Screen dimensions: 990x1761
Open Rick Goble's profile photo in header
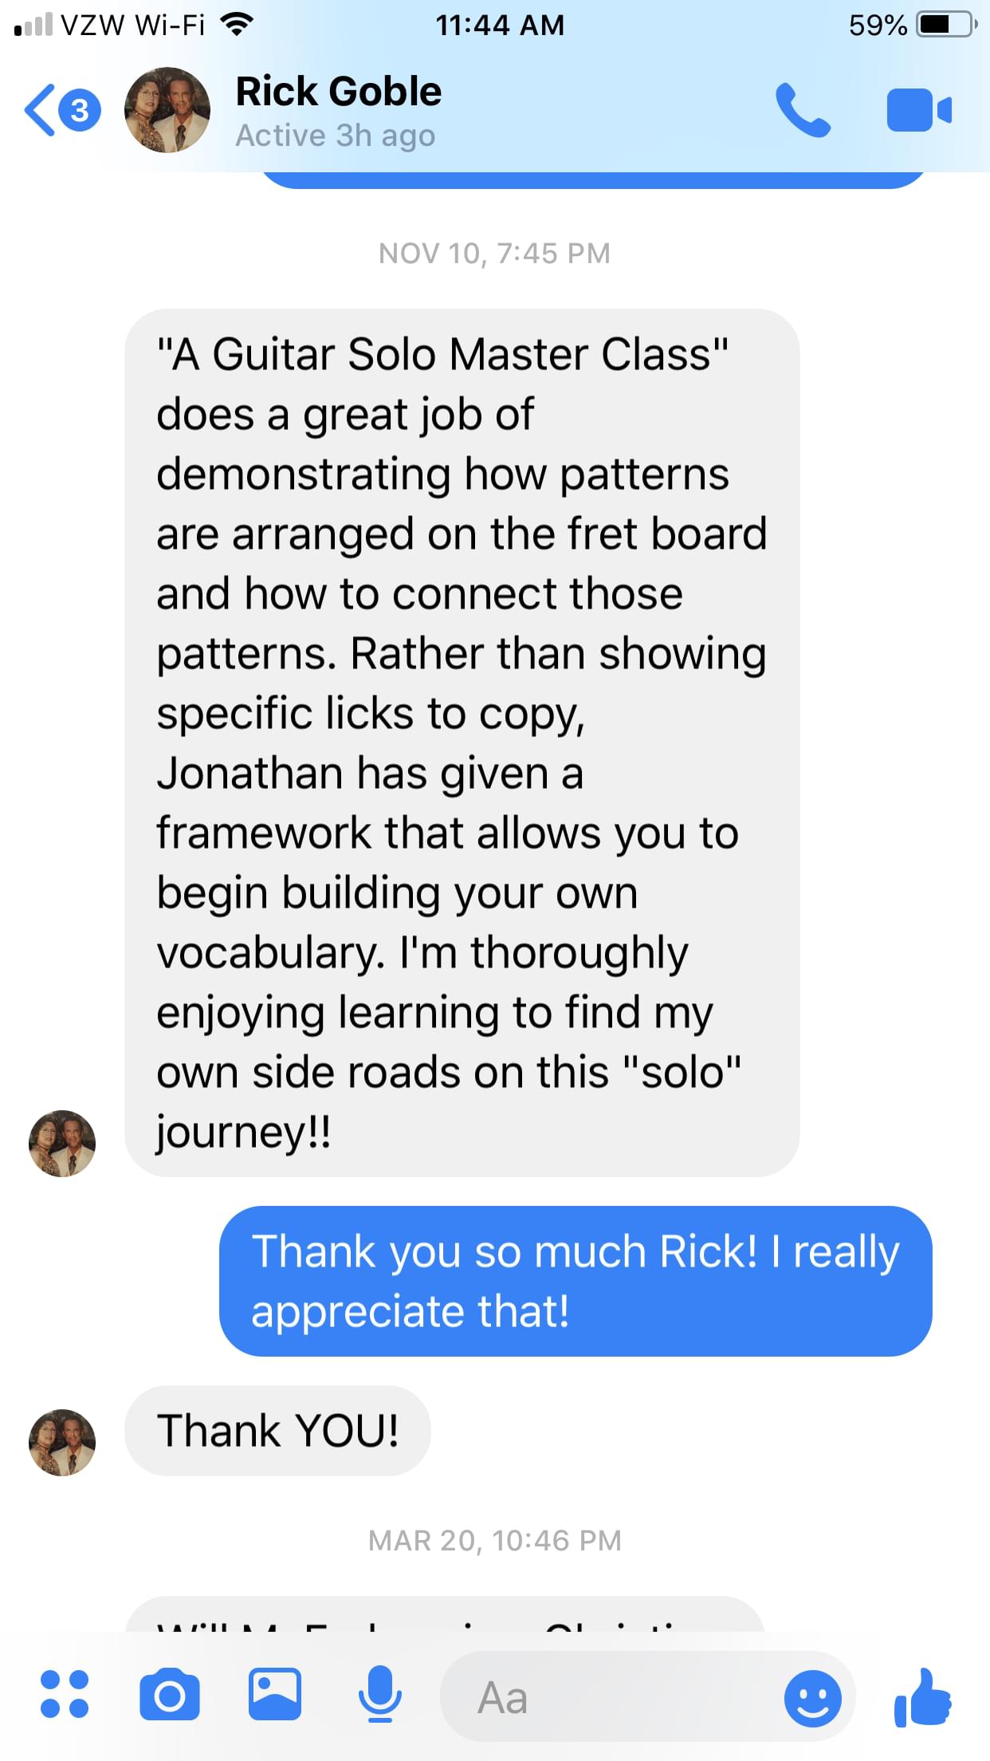[x=167, y=110]
